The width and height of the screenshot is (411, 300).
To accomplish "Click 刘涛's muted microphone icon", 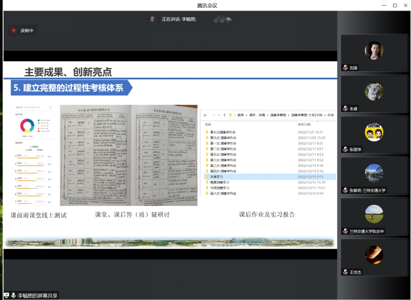I will pos(345,68).
